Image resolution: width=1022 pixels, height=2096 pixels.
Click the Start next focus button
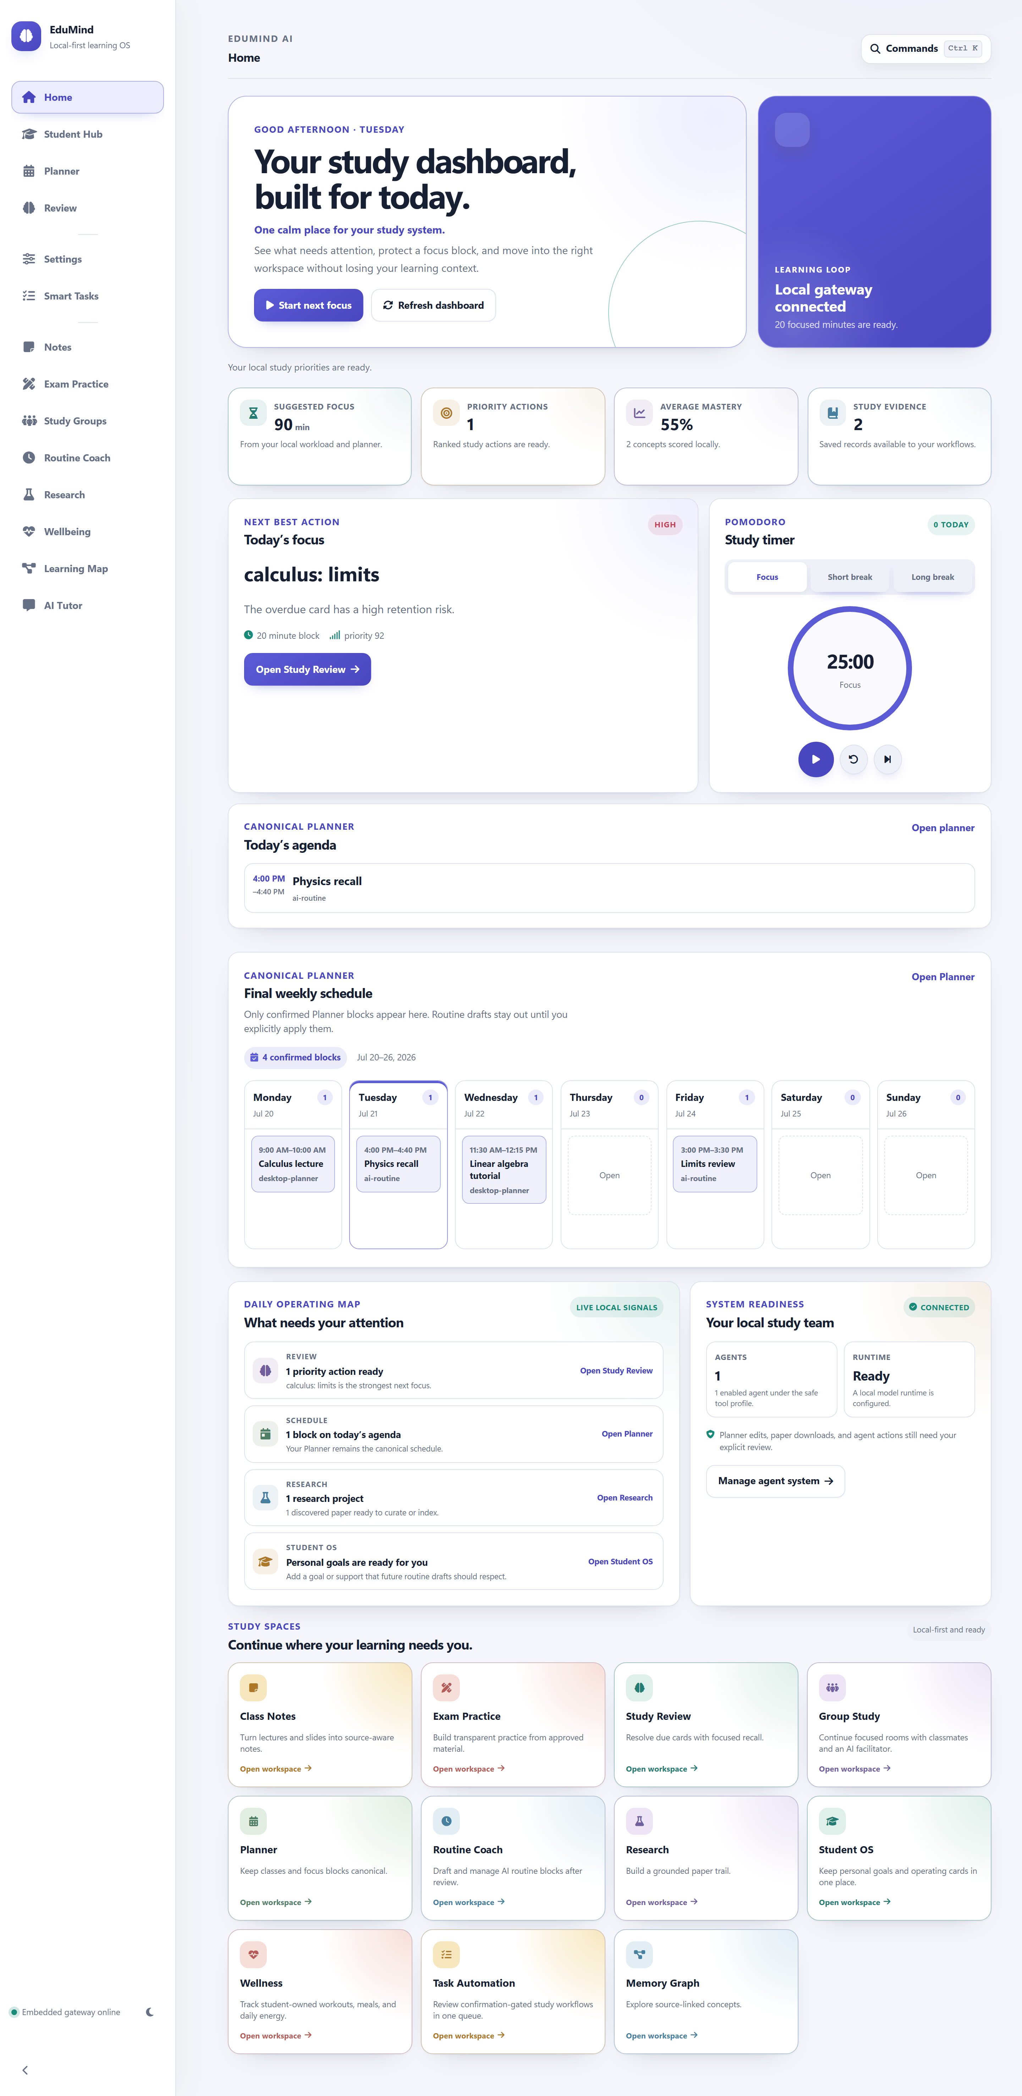point(308,305)
